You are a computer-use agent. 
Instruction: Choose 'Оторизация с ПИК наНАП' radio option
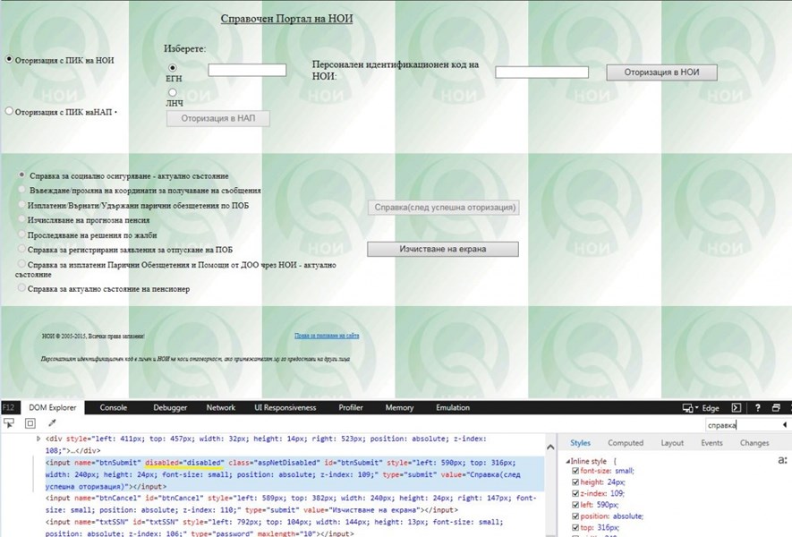(x=10, y=112)
